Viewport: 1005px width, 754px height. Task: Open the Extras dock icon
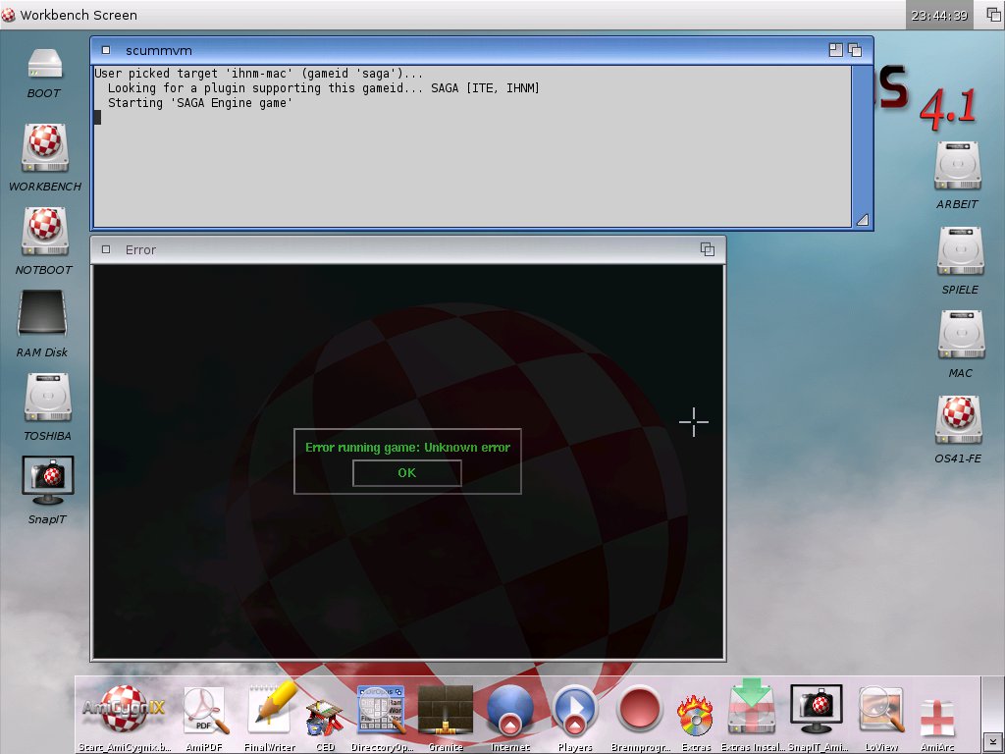696,716
